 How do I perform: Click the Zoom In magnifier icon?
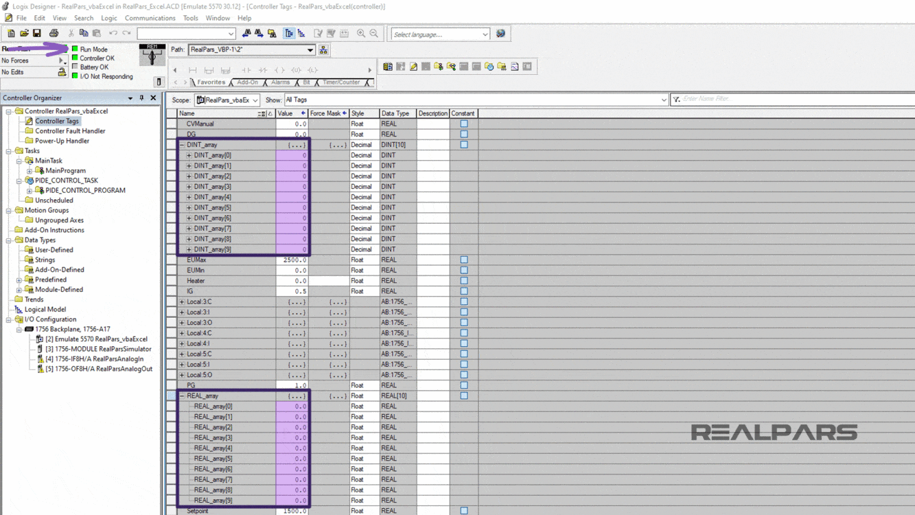[x=360, y=32]
